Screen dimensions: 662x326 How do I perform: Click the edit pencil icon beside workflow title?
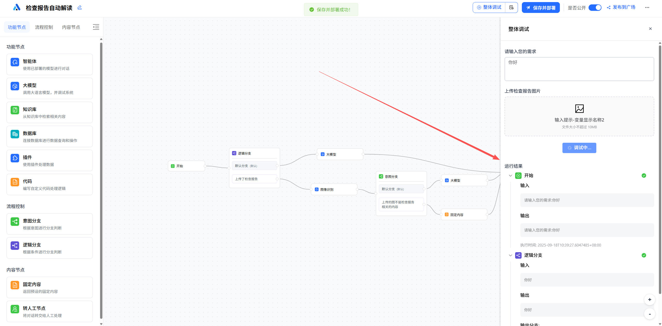point(80,8)
